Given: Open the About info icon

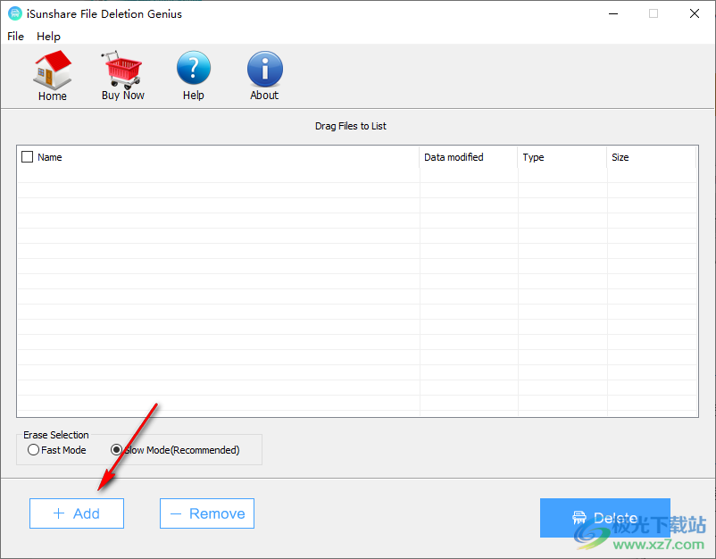Looking at the screenshot, I should click(264, 69).
